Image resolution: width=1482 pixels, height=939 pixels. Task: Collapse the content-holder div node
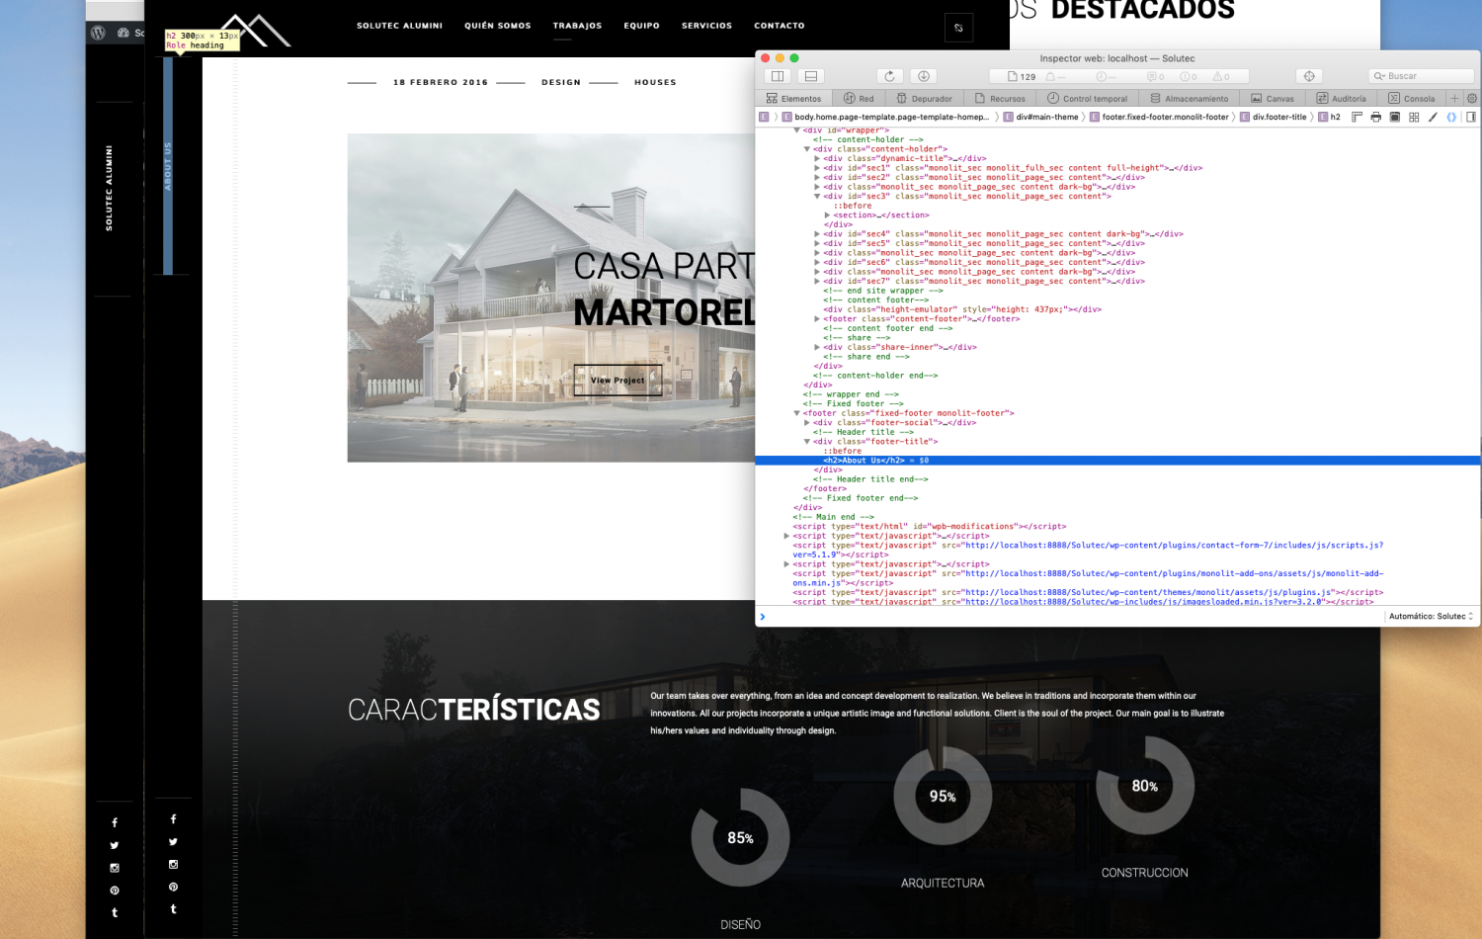tap(807, 149)
